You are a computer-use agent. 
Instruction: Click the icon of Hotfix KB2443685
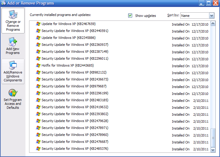tap(38, 65)
